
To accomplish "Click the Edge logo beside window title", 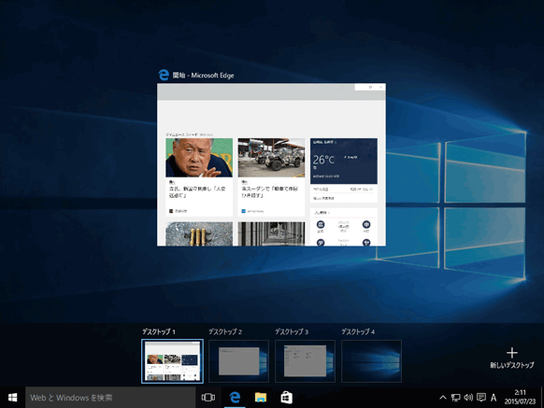I will [x=164, y=75].
